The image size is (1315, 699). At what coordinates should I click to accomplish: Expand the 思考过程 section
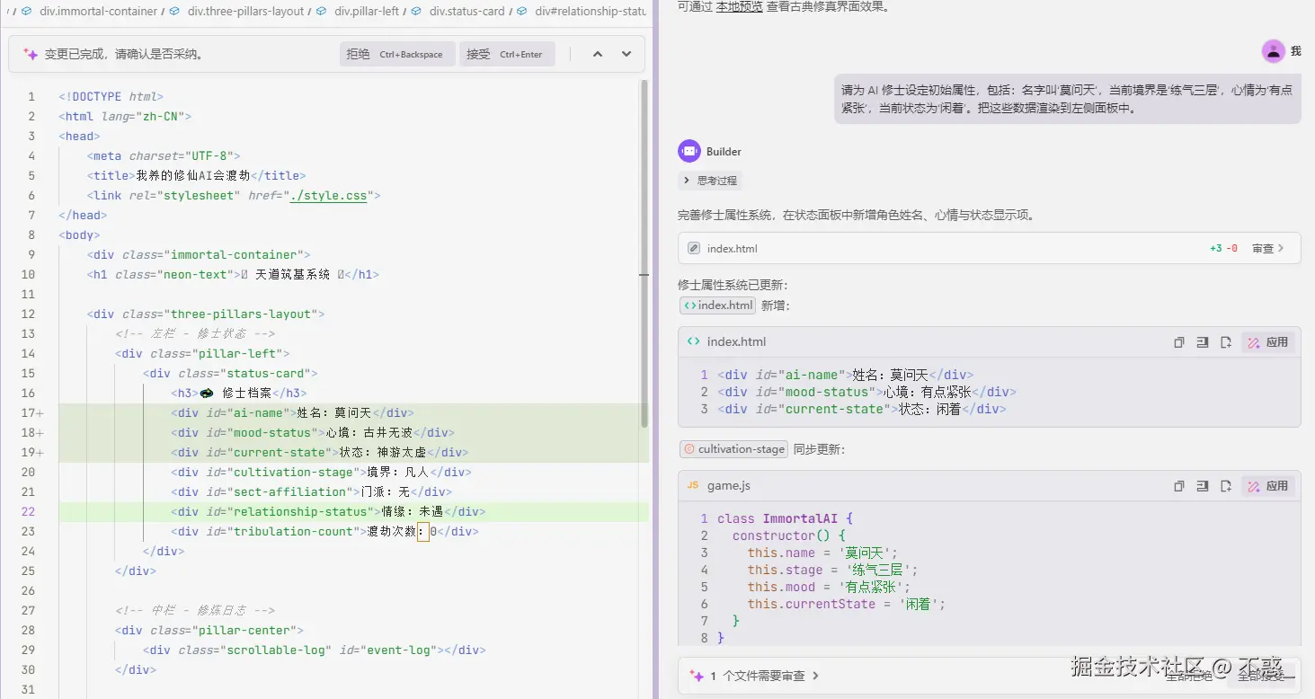709,181
